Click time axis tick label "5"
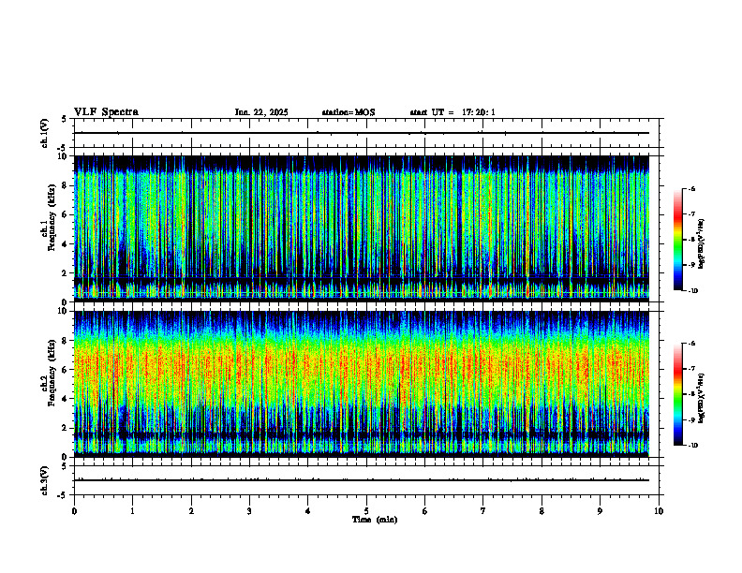Image resolution: width=742 pixels, height=573 pixels. [x=366, y=511]
